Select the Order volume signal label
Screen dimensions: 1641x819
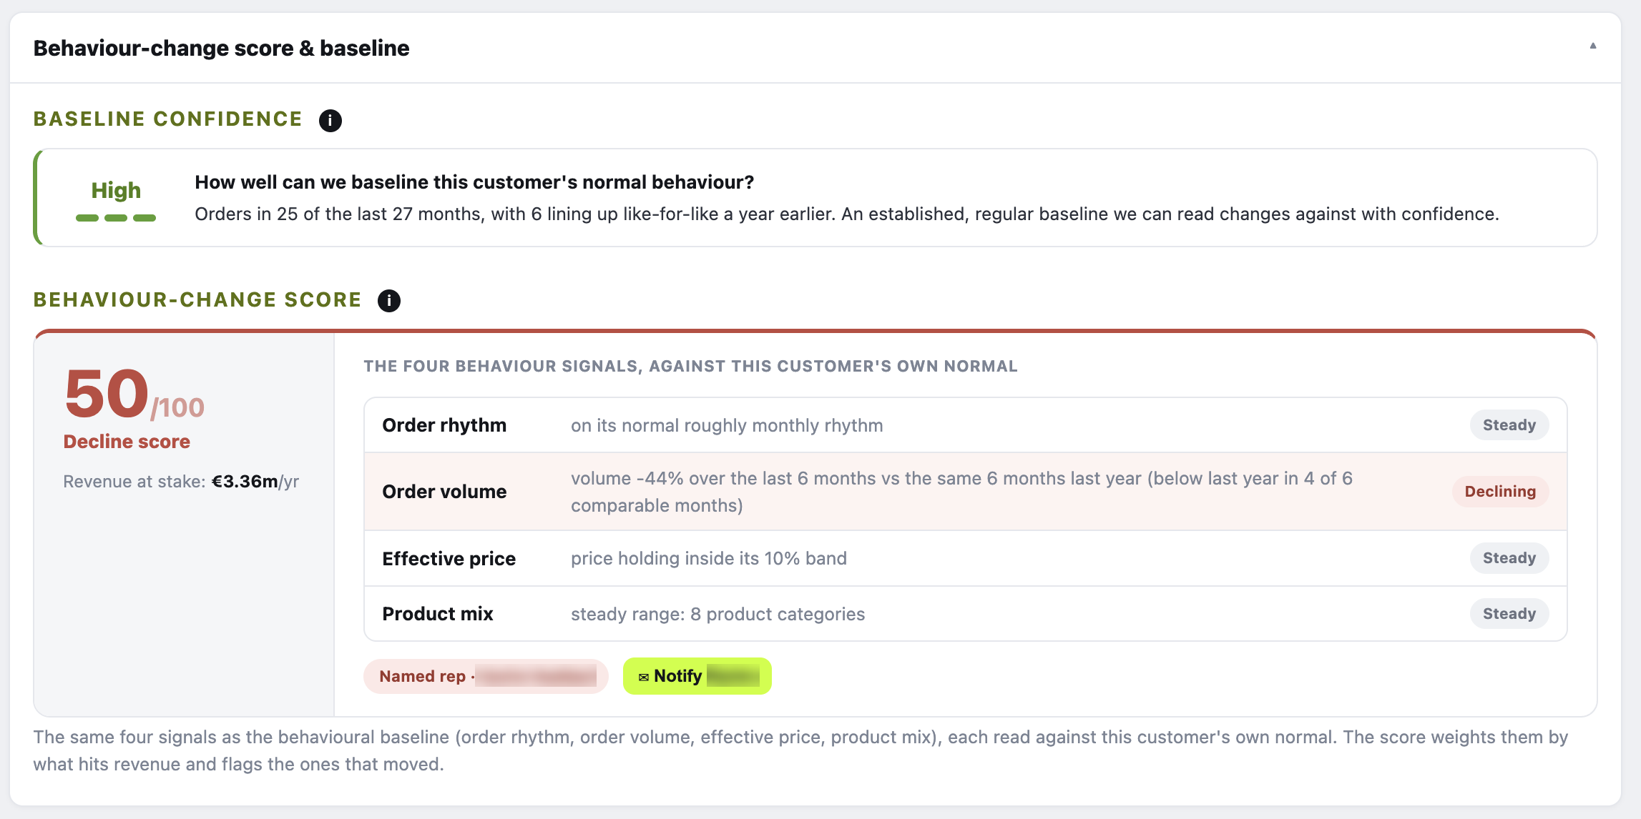click(444, 492)
